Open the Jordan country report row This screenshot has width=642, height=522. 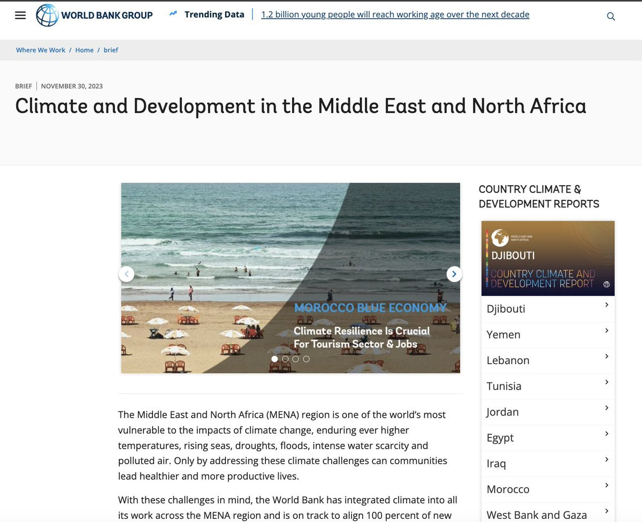pyautogui.click(x=548, y=412)
